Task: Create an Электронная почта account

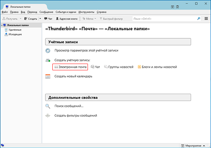Action: [70, 67]
